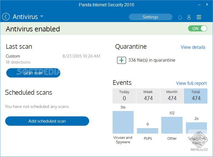Viewport: 213px width, 157px height.
Task: Close the Panda Internet Security window
Action: [x=207, y=5]
